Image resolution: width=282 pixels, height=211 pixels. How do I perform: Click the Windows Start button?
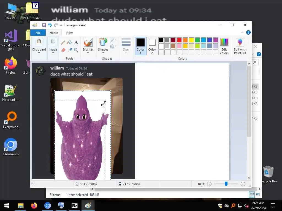click(x=7, y=206)
